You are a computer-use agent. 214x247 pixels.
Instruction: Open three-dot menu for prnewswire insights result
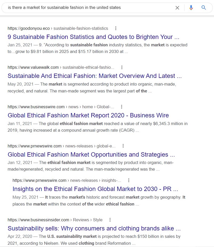129,180
